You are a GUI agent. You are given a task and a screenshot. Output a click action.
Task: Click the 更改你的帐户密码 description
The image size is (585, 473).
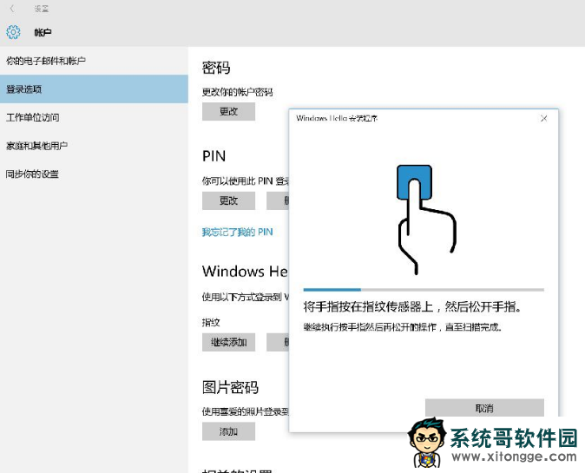237,92
